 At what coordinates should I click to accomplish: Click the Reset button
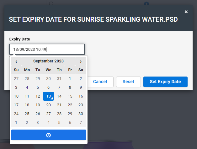coord(128,82)
